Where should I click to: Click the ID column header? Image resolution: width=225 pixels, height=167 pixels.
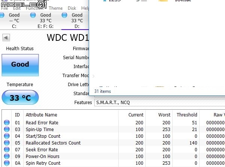coord(17,115)
